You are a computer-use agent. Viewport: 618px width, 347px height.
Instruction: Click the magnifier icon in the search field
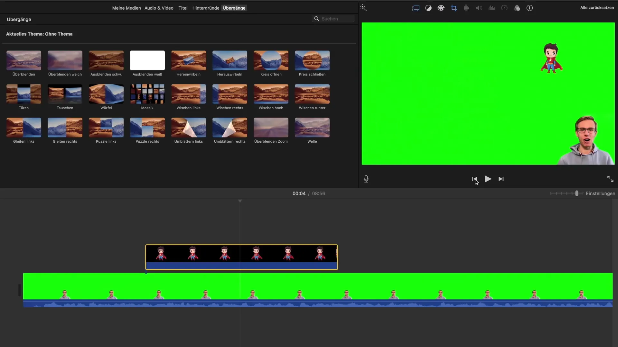317,19
